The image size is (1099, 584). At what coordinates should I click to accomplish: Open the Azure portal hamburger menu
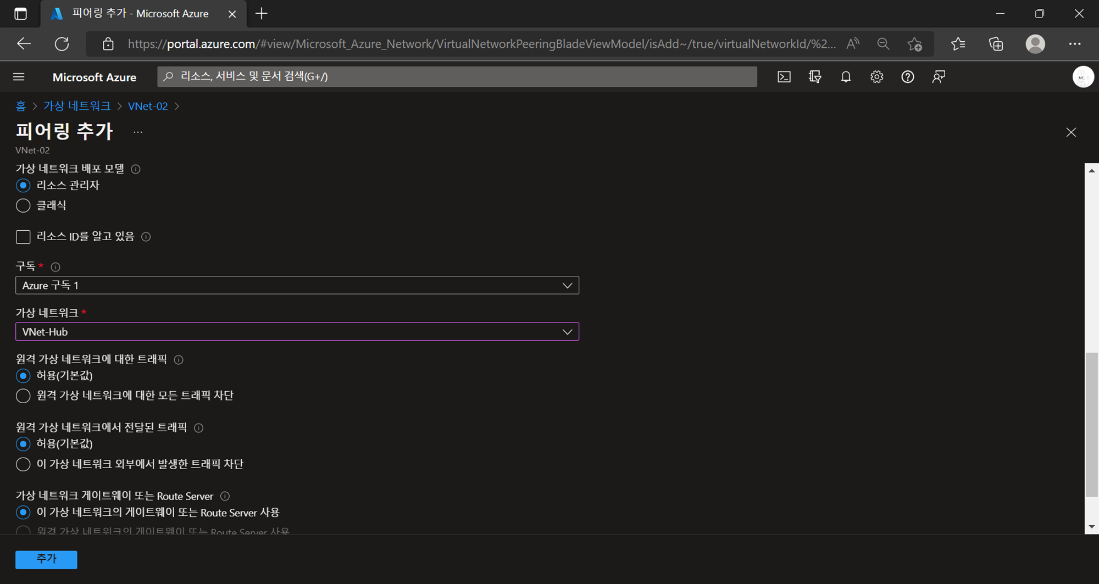[x=19, y=77]
